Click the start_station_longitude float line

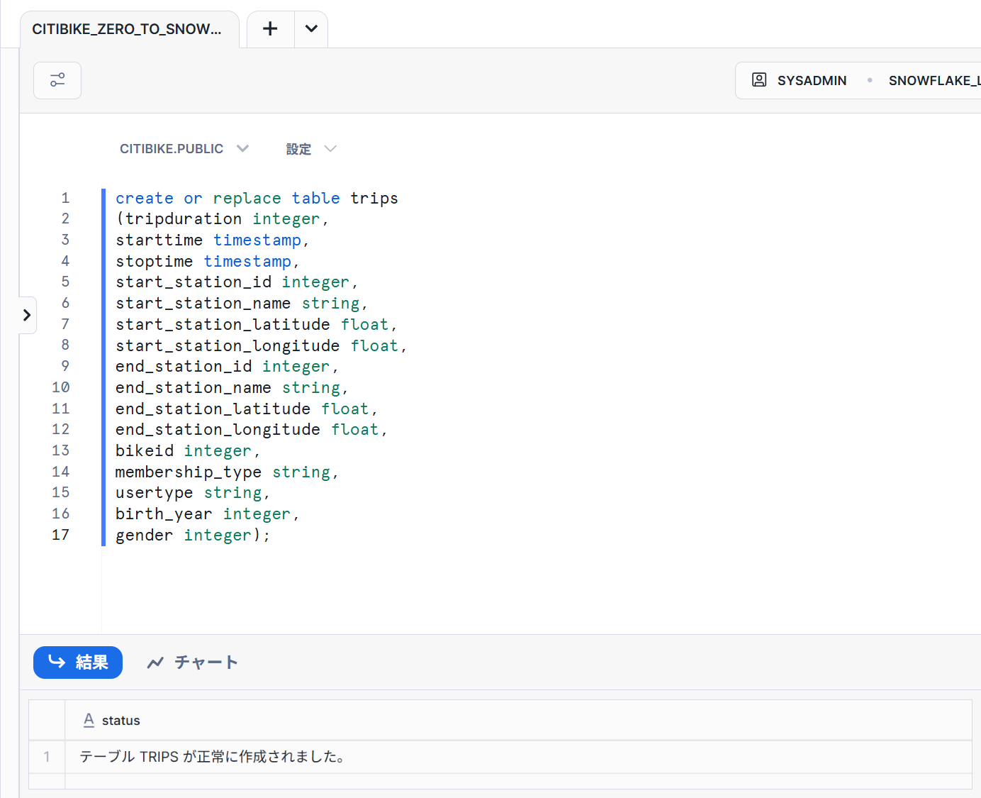pos(262,345)
